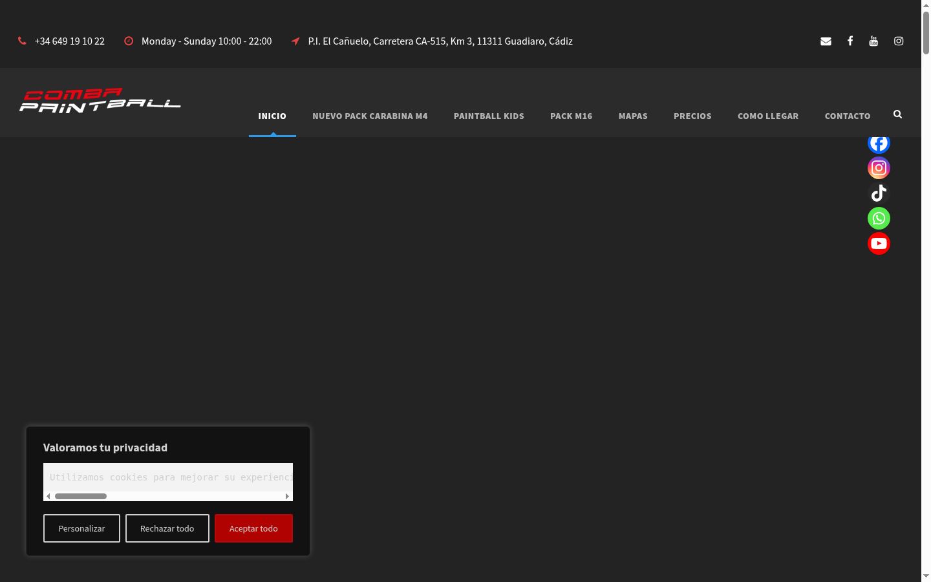Open the blue Facebook floating sidebar button

click(879, 144)
